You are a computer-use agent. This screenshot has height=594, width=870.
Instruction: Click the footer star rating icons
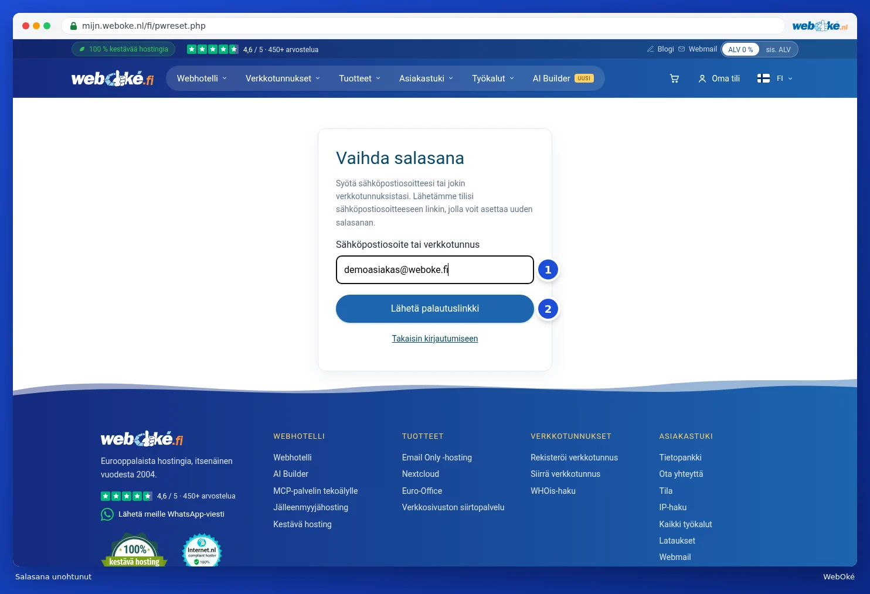[127, 496]
